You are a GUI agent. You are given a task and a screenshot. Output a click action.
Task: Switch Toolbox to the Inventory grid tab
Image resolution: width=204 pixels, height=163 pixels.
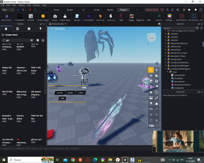click(18, 29)
